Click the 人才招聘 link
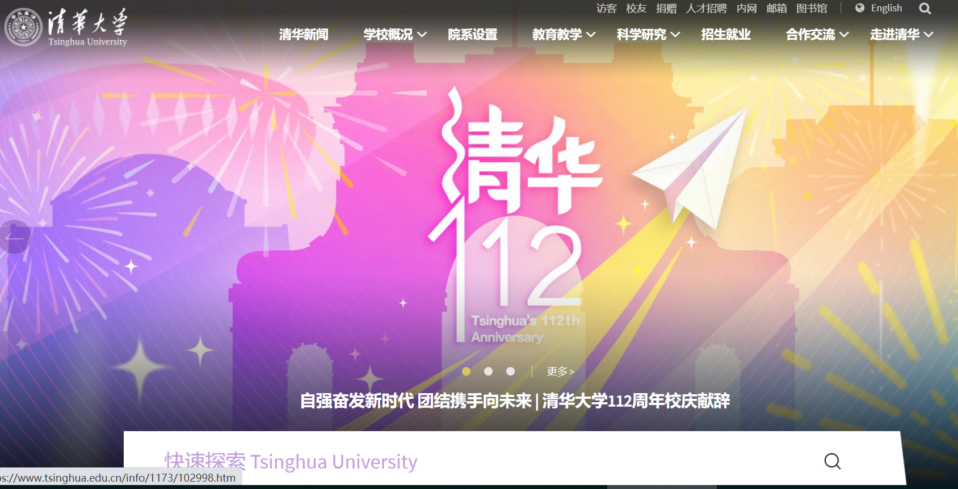 707,8
